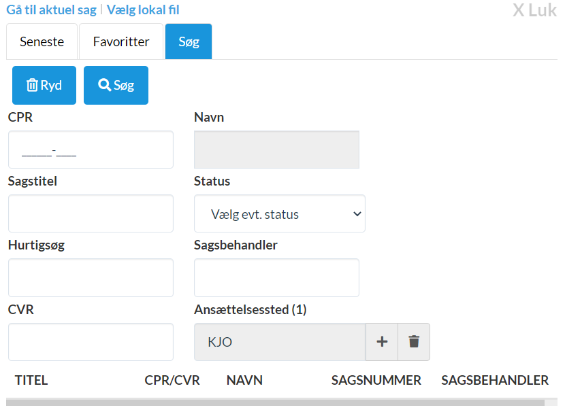Open the Status dropdown
Image resolution: width=565 pixels, height=414 pixels.
coord(279,214)
